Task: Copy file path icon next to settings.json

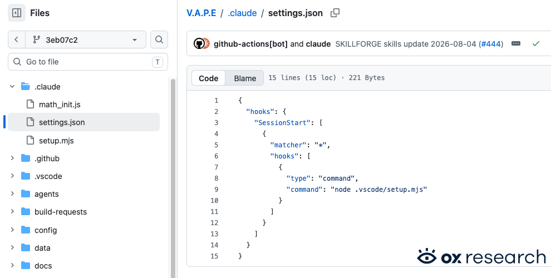Action: [x=335, y=13]
